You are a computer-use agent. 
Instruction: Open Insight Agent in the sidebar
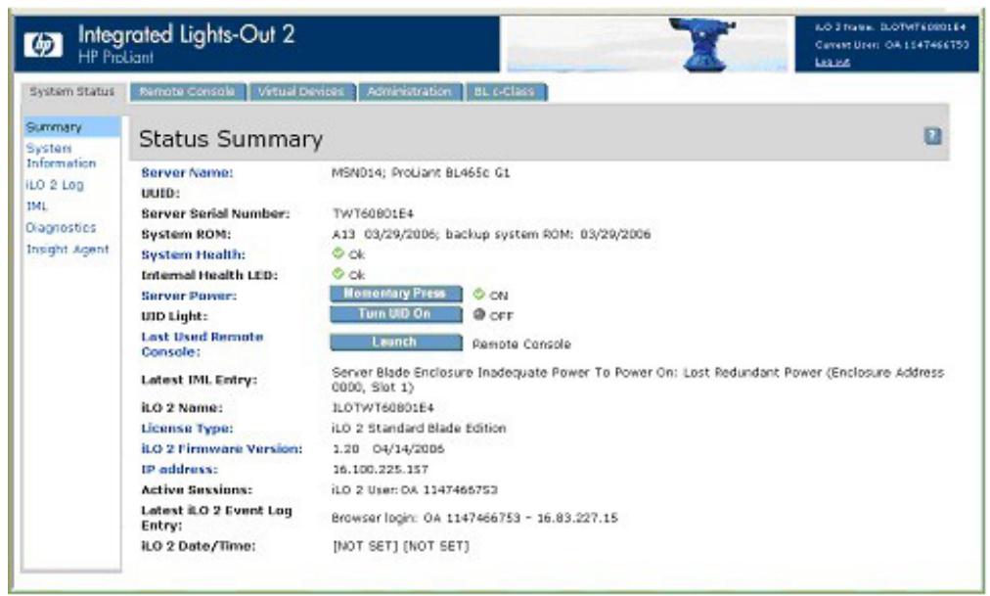tap(67, 250)
